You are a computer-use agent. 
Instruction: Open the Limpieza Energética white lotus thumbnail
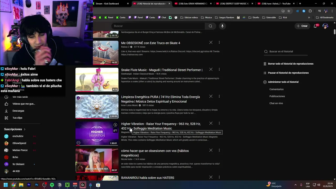pyautogui.click(x=97, y=107)
